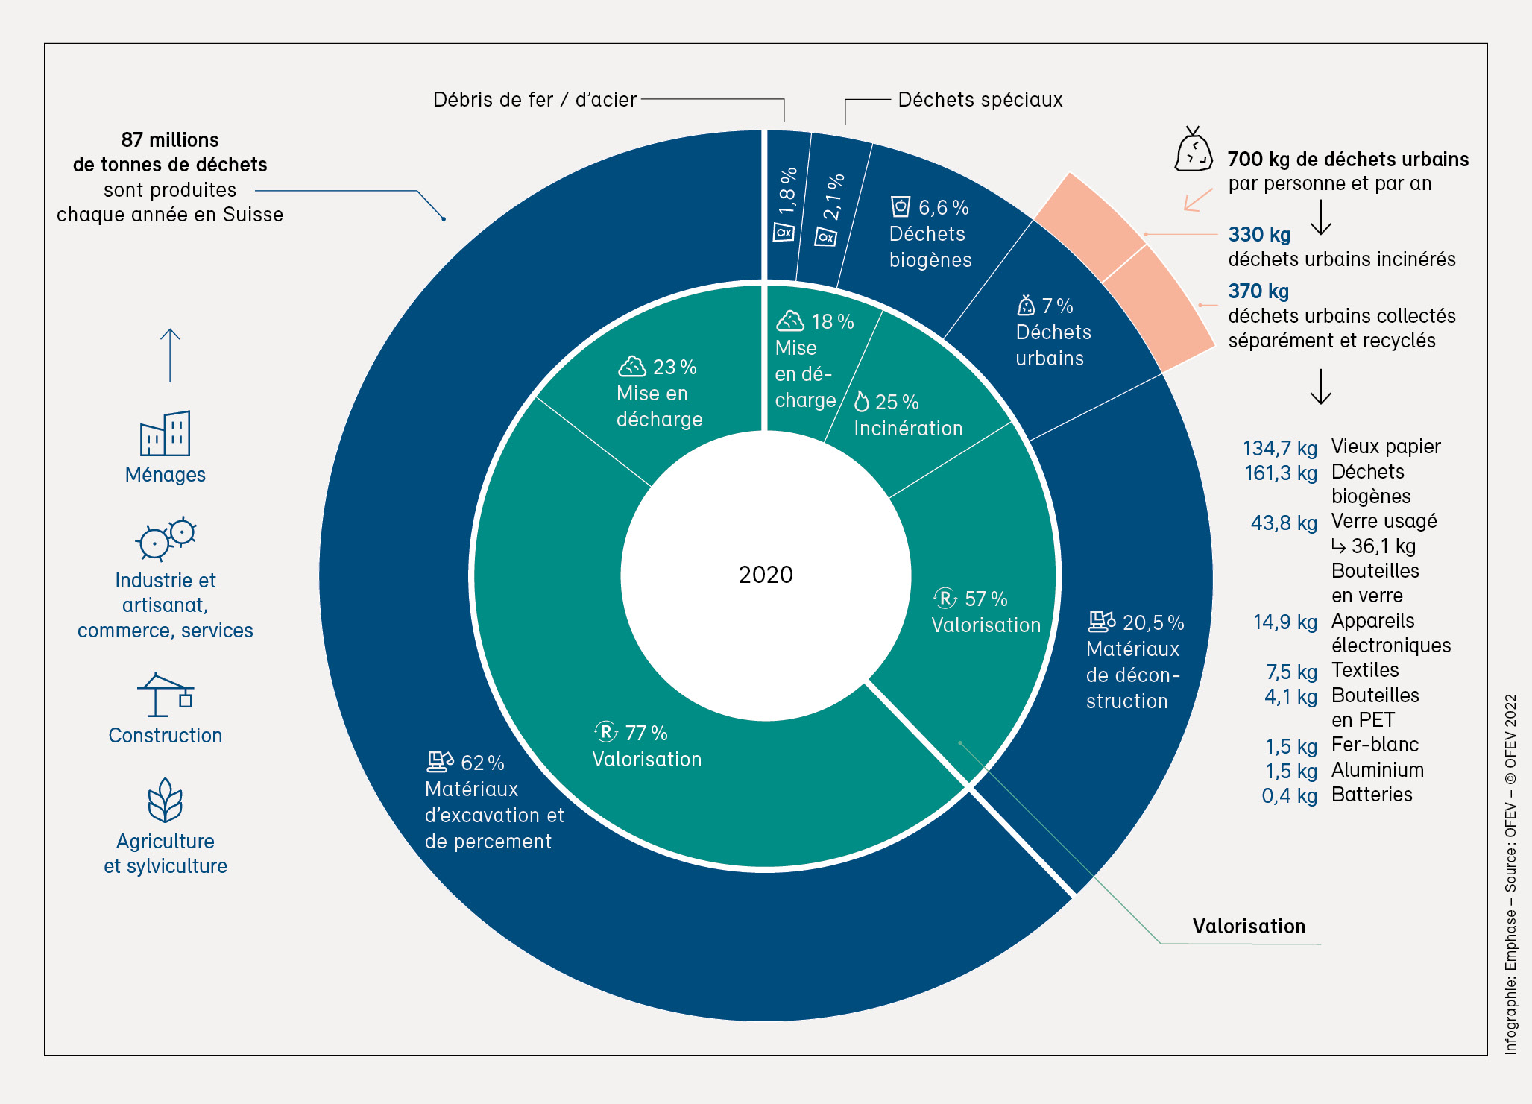Click the recycling icon beside 77 % Valorisation
1532x1104 pixels.
(606, 731)
